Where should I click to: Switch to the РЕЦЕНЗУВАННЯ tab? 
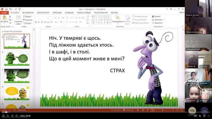[101, 13]
